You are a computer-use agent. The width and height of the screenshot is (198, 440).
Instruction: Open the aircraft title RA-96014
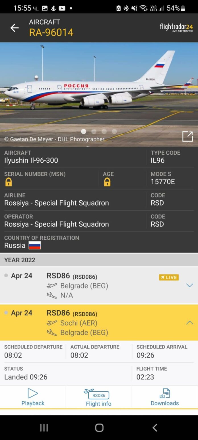[x=51, y=33]
